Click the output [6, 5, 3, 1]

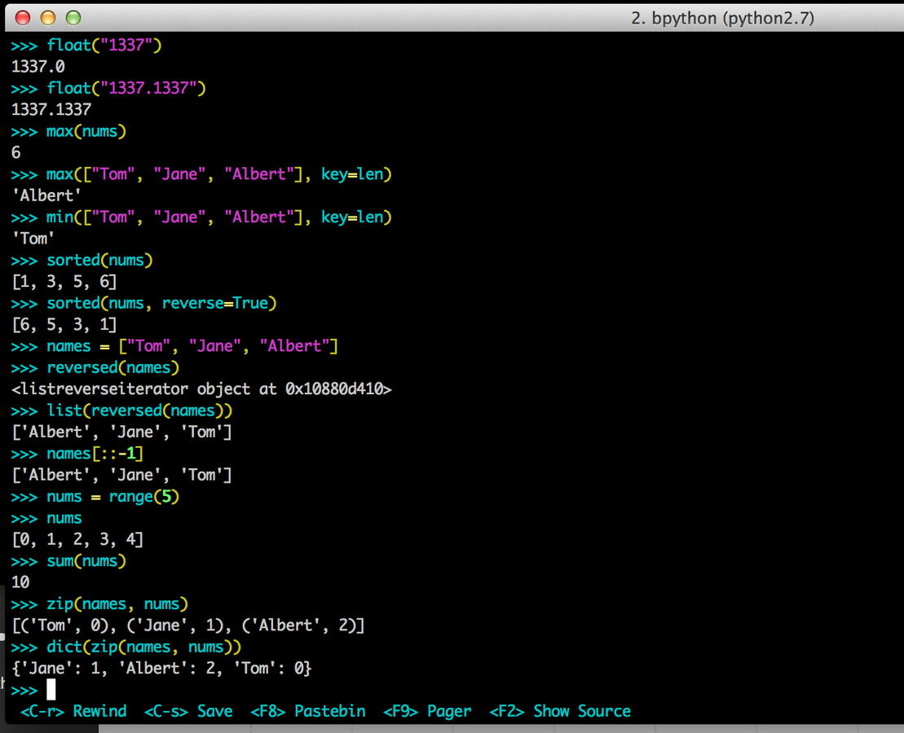(64, 324)
